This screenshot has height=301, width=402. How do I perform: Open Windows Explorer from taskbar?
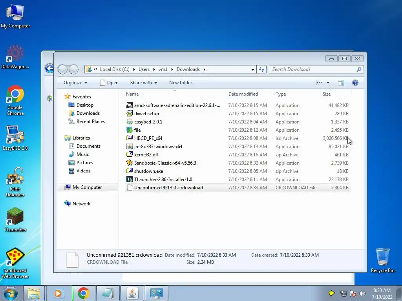[x=34, y=293]
